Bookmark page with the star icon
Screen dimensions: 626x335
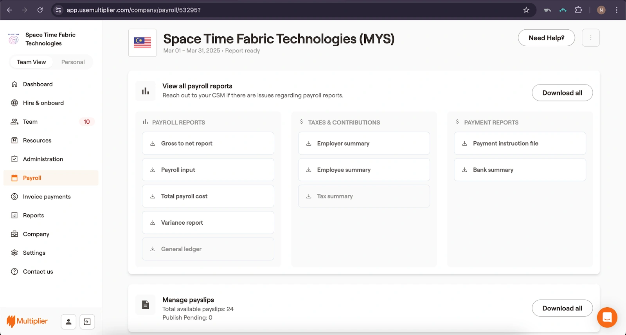coord(526,10)
